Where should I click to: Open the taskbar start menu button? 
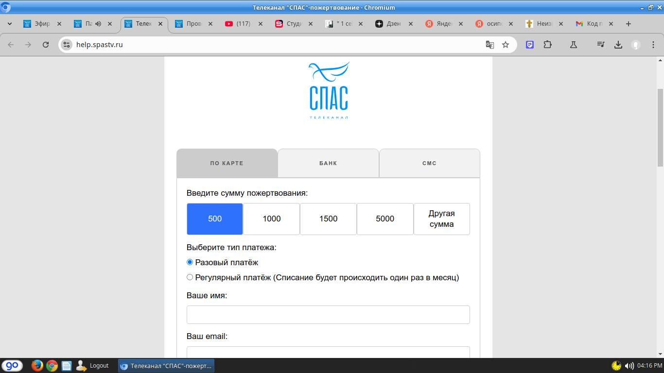[12, 366]
